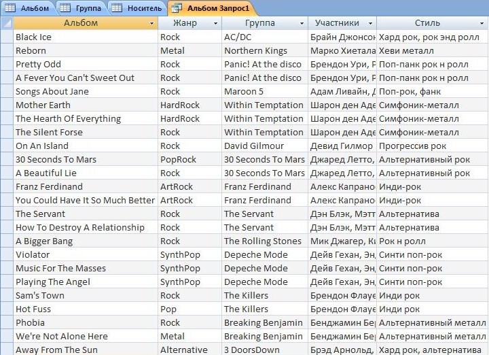Click the 'Хард рок, рок энд ролл' style cell

432,37
